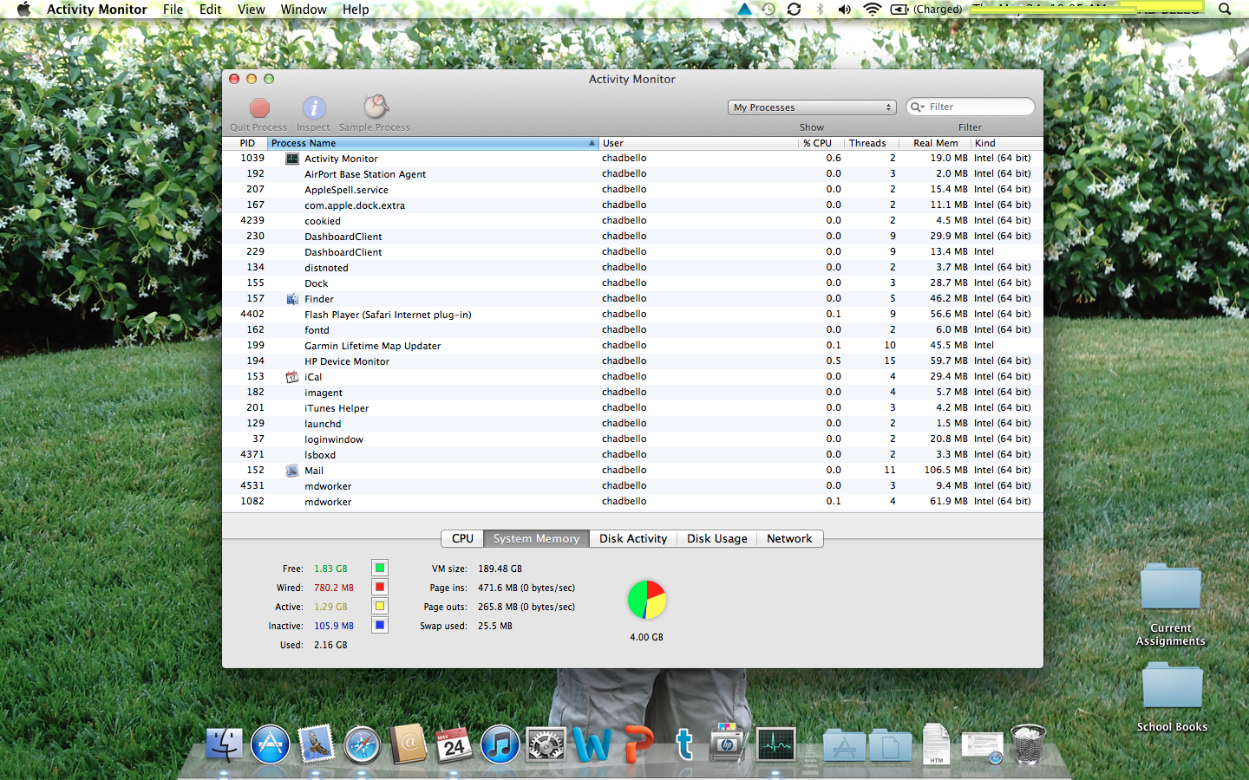
Task: Click the Mail process row icon
Action: 292,471
